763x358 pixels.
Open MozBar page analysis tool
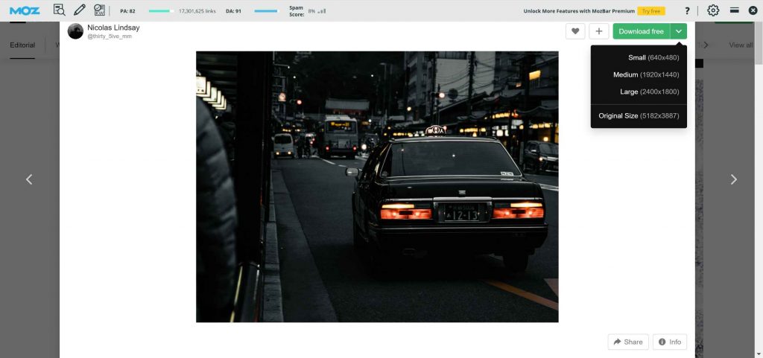(60, 10)
